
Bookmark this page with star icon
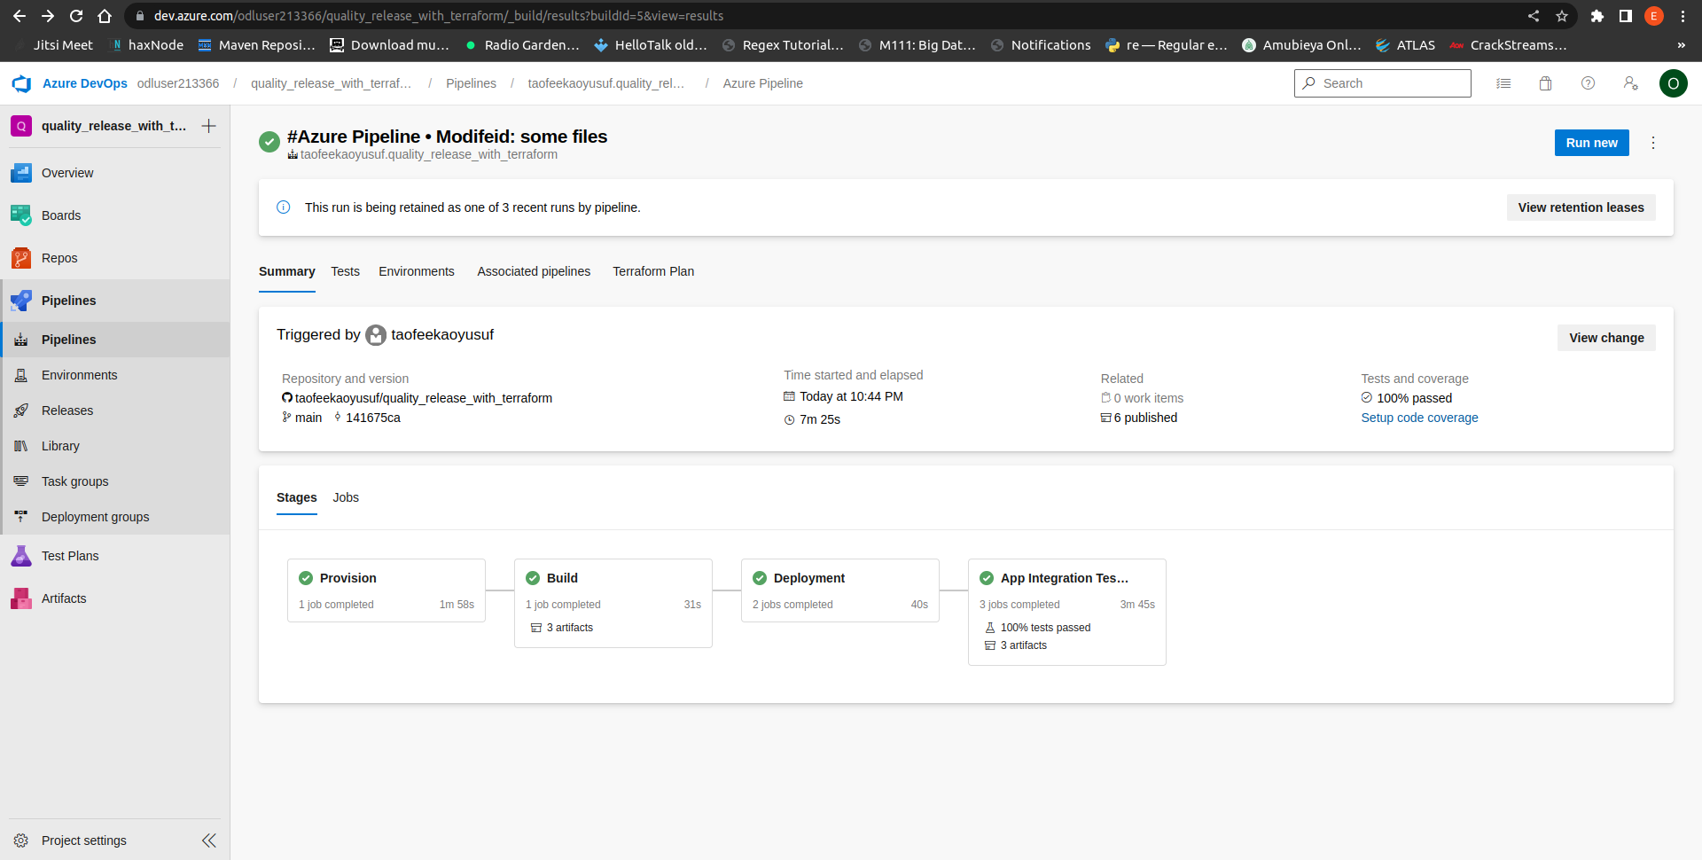(1562, 16)
